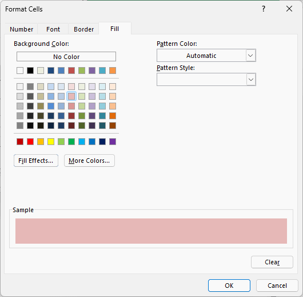Select the Fill tab

115,29
